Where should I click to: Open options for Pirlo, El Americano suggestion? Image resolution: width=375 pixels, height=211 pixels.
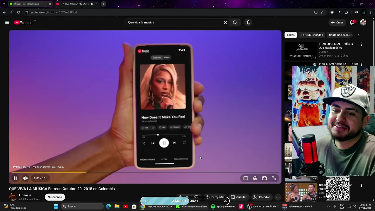coord(362,64)
